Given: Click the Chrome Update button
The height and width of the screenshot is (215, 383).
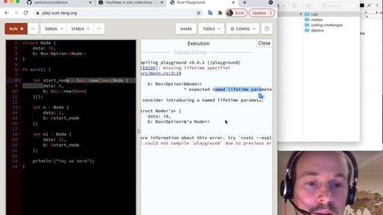Looking at the screenshot, I should pyautogui.click(x=262, y=13).
